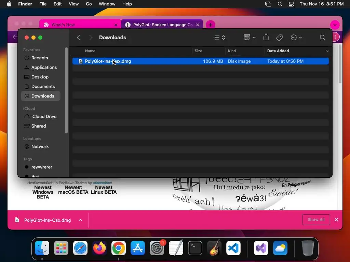Open Documents in Finder sidebar

pos(43,86)
